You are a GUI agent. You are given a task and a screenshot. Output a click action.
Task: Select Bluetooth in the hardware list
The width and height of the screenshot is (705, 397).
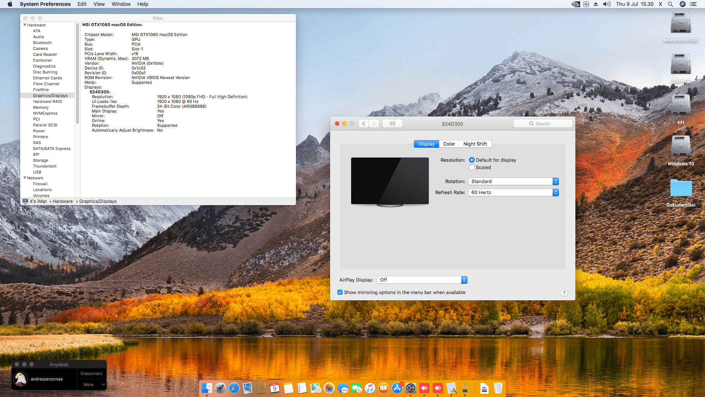coord(42,43)
